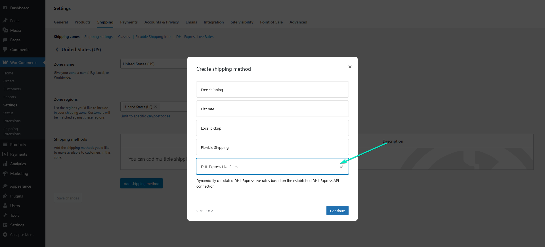Viewport: 545px width, 247px height.
Task: Open the Advanced settings tab
Action: point(298,22)
